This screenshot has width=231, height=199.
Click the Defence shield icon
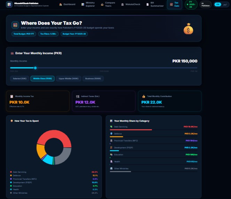click(x=111, y=134)
